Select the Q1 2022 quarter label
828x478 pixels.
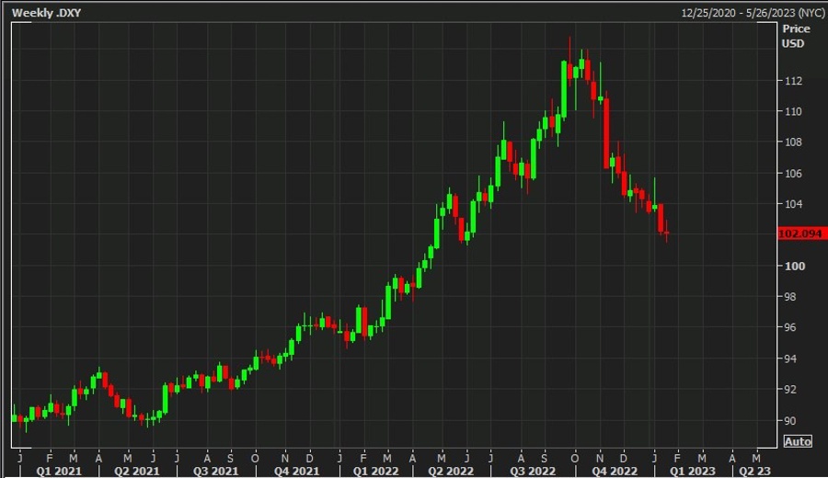pos(375,471)
